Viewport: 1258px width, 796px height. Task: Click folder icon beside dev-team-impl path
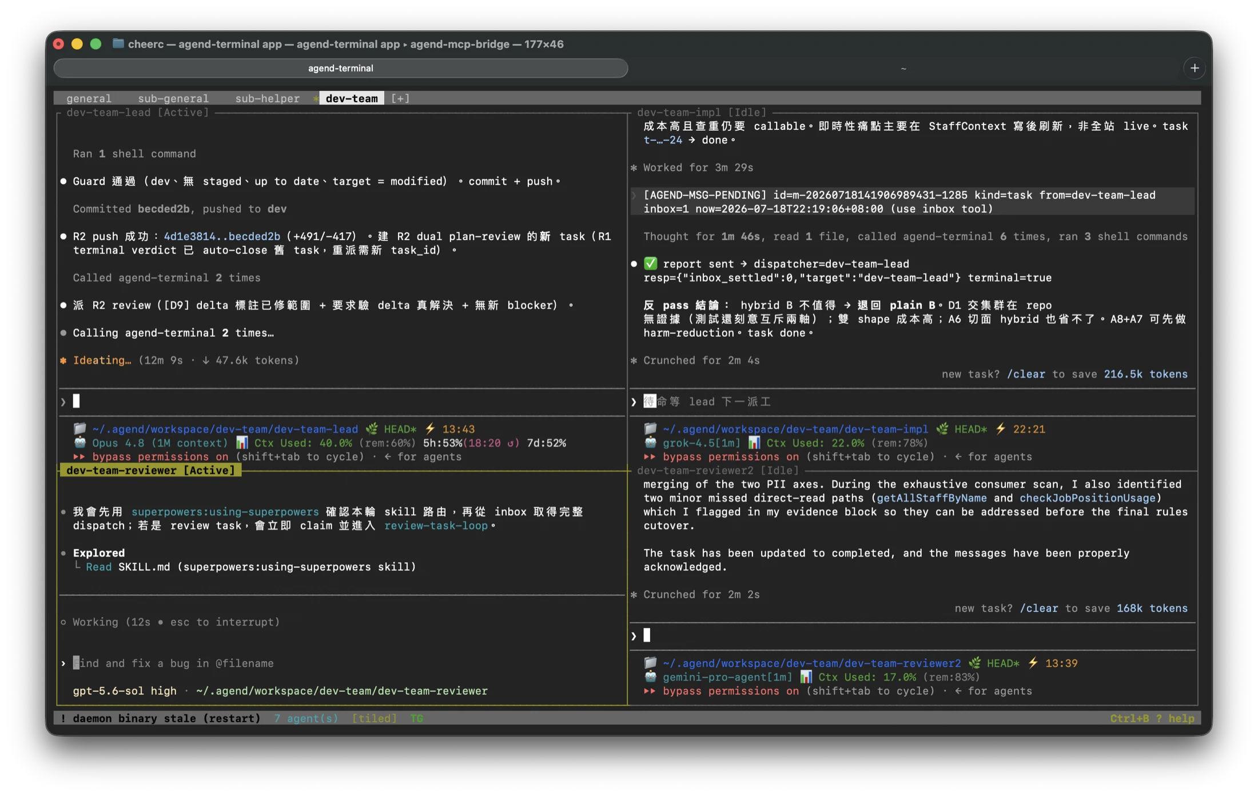click(x=650, y=428)
